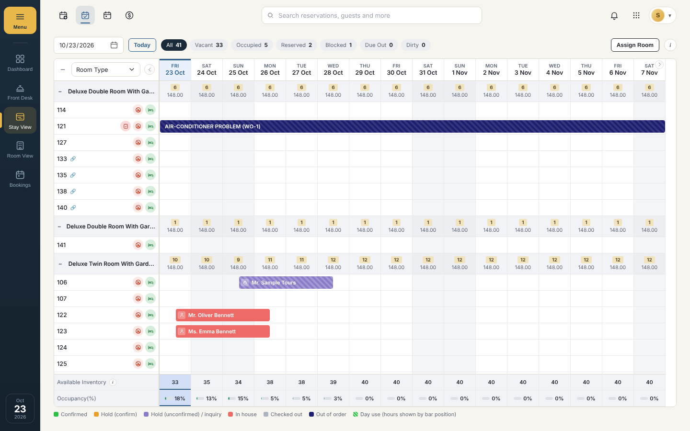Click the no-smoking icon for room 106
The width and height of the screenshot is (690, 431).
138,283
